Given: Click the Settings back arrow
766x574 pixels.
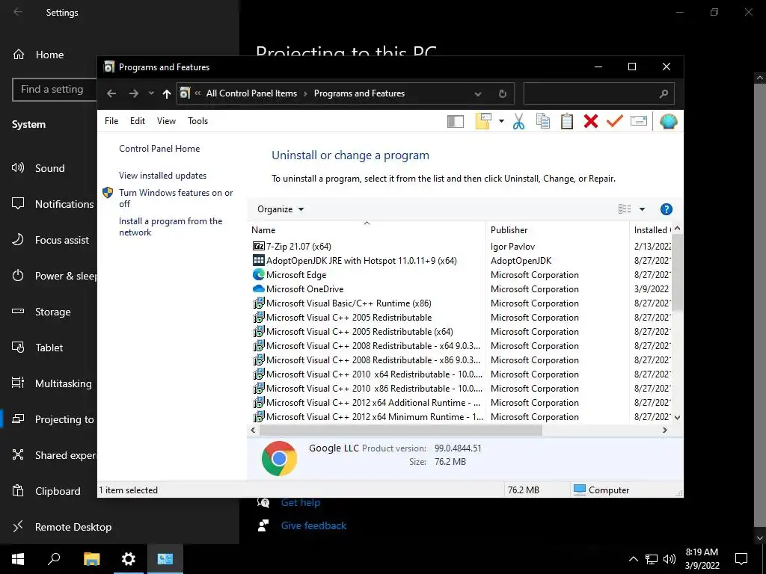Looking at the screenshot, I should [18, 12].
